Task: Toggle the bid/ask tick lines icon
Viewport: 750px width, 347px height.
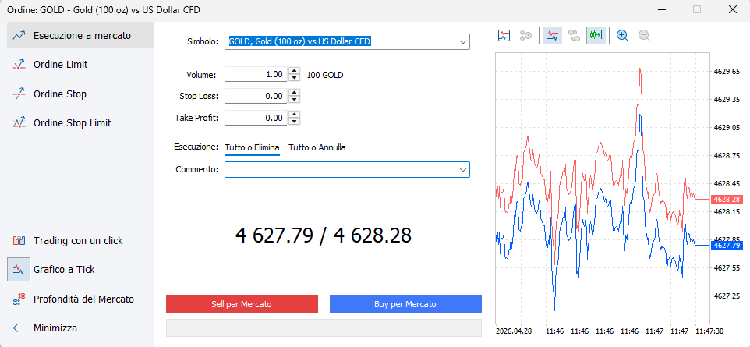Action: (x=552, y=35)
